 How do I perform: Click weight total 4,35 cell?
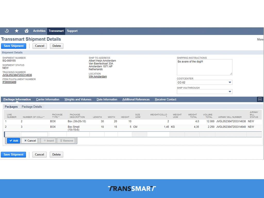(x=196, y=127)
